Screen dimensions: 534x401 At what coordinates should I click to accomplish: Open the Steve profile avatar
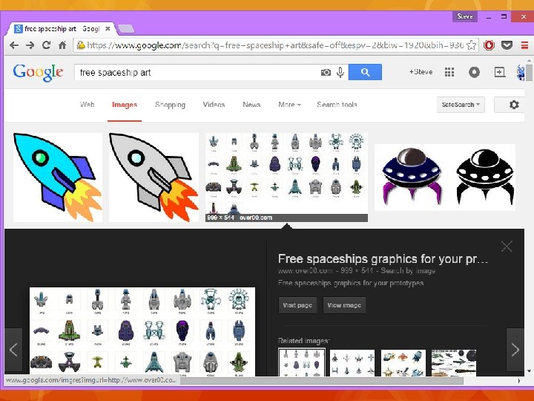[521, 72]
